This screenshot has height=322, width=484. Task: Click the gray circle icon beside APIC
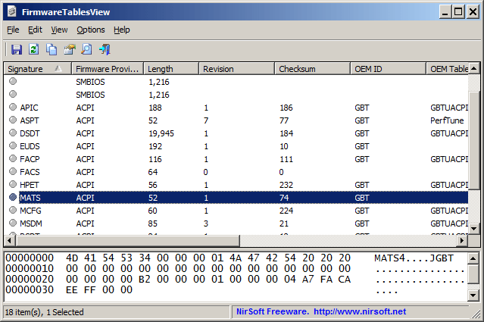13,108
